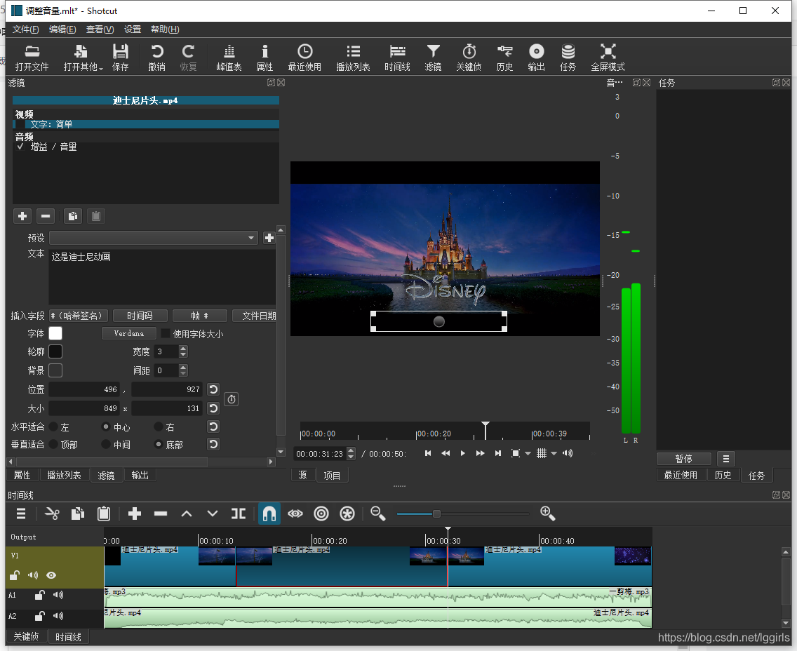Open 关键帧 stopwatch toolbar icon

coord(469,58)
